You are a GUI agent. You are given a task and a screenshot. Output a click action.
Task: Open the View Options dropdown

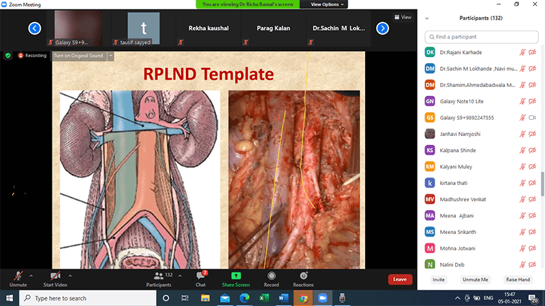[328, 4]
